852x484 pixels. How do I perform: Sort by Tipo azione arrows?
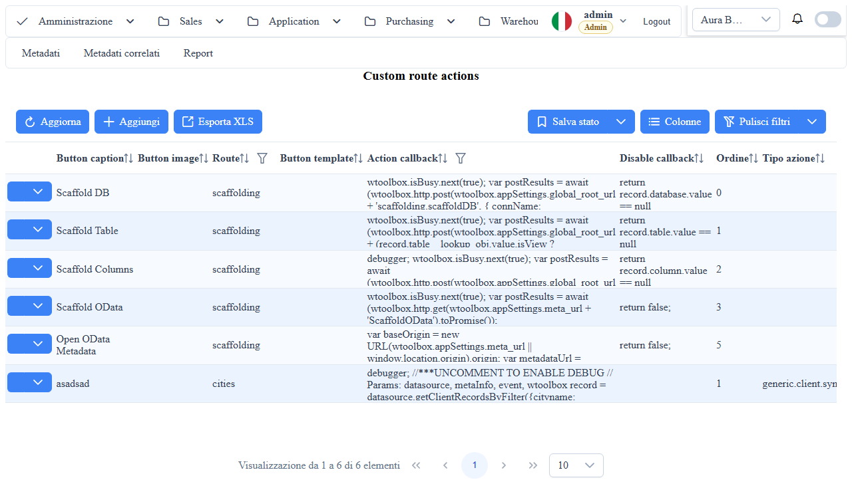(x=820, y=158)
